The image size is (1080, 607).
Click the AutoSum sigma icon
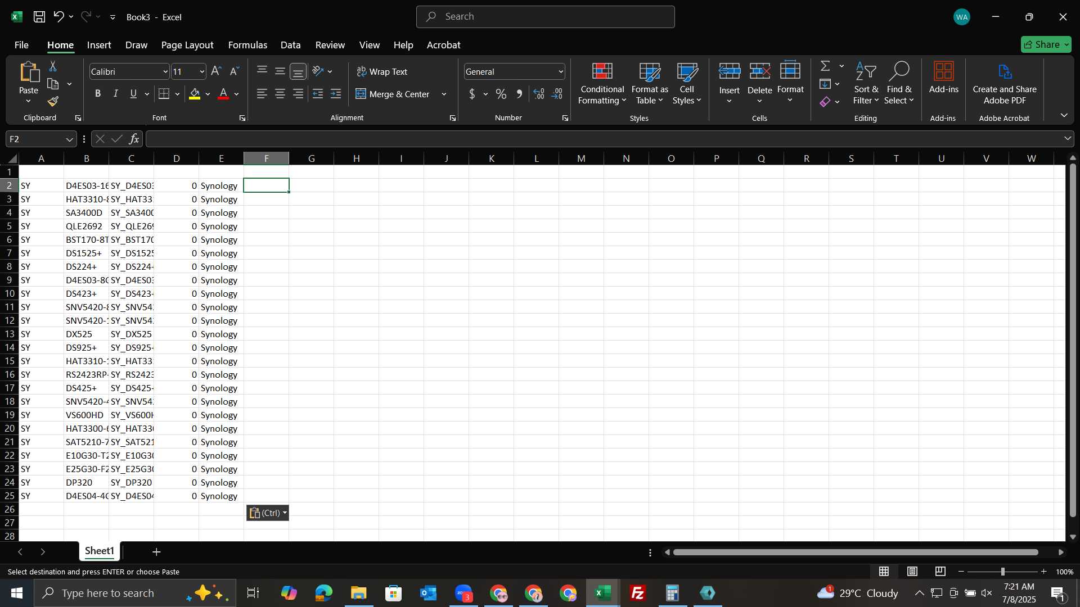(825, 66)
